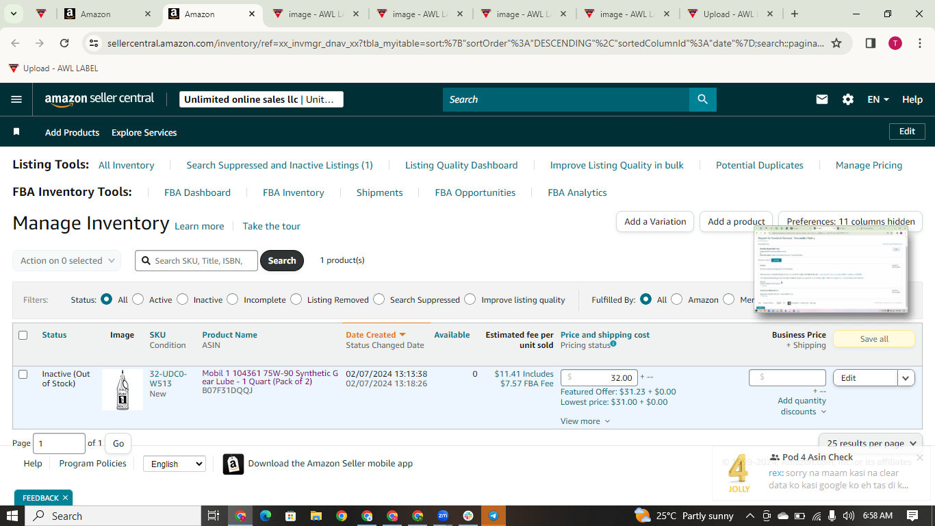Open Zoom from the taskbar
This screenshot has width=935, height=526.
coord(443,516)
